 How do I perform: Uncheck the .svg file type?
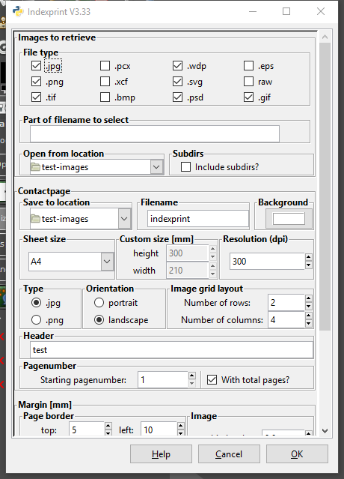[x=178, y=82]
